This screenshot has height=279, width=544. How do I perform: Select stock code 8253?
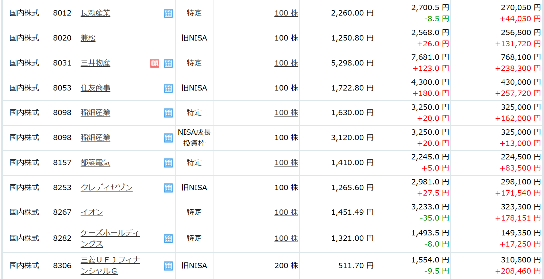pyautogui.click(x=62, y=187)
